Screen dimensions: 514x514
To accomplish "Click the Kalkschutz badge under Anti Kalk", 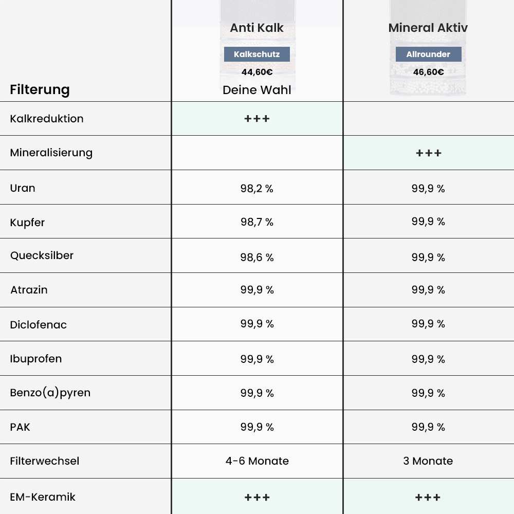I will click(257, 54).
